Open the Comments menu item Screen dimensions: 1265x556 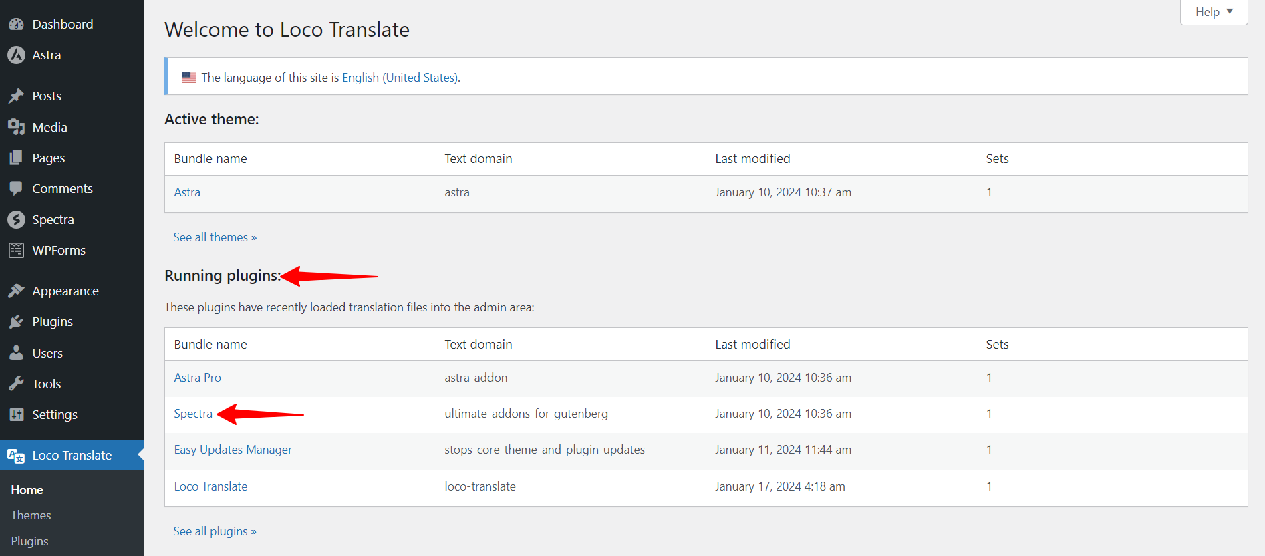[x=62, y=189]
